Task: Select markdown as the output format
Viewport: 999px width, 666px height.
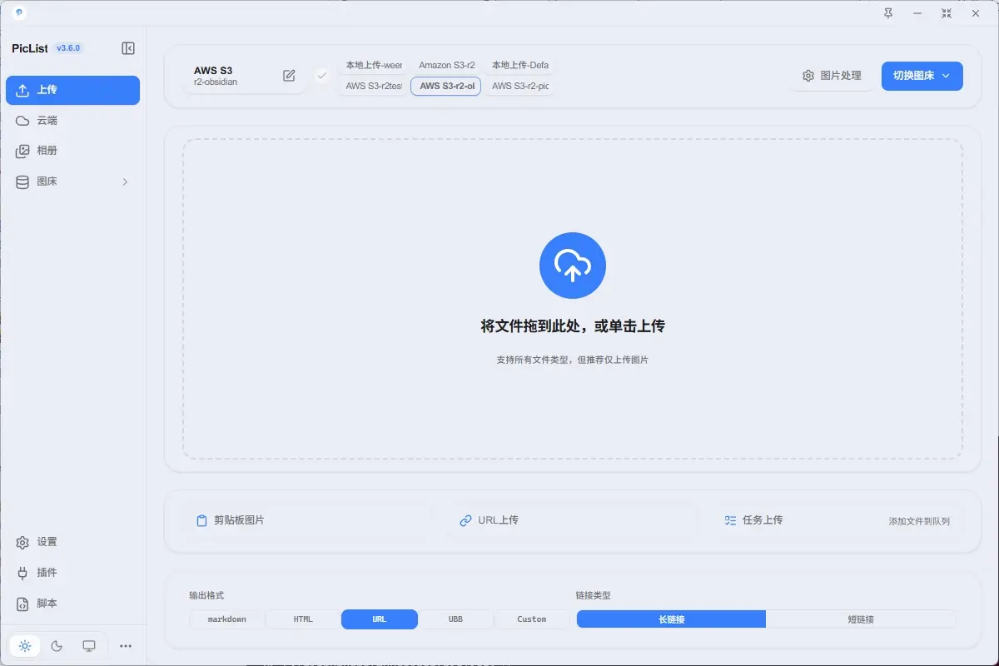Action: pos(227,619)
